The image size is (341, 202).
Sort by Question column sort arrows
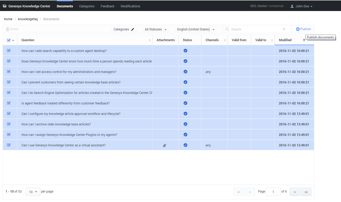150,40
